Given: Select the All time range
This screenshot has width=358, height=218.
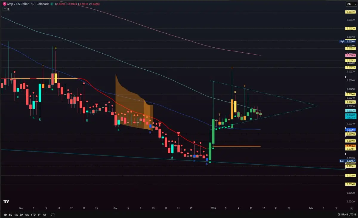Looking at the screenshot, I should click(44, 214).
